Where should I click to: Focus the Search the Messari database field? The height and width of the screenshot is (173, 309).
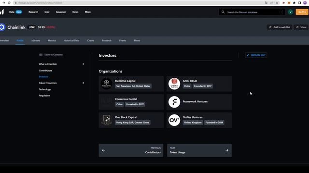pos(252,12)
